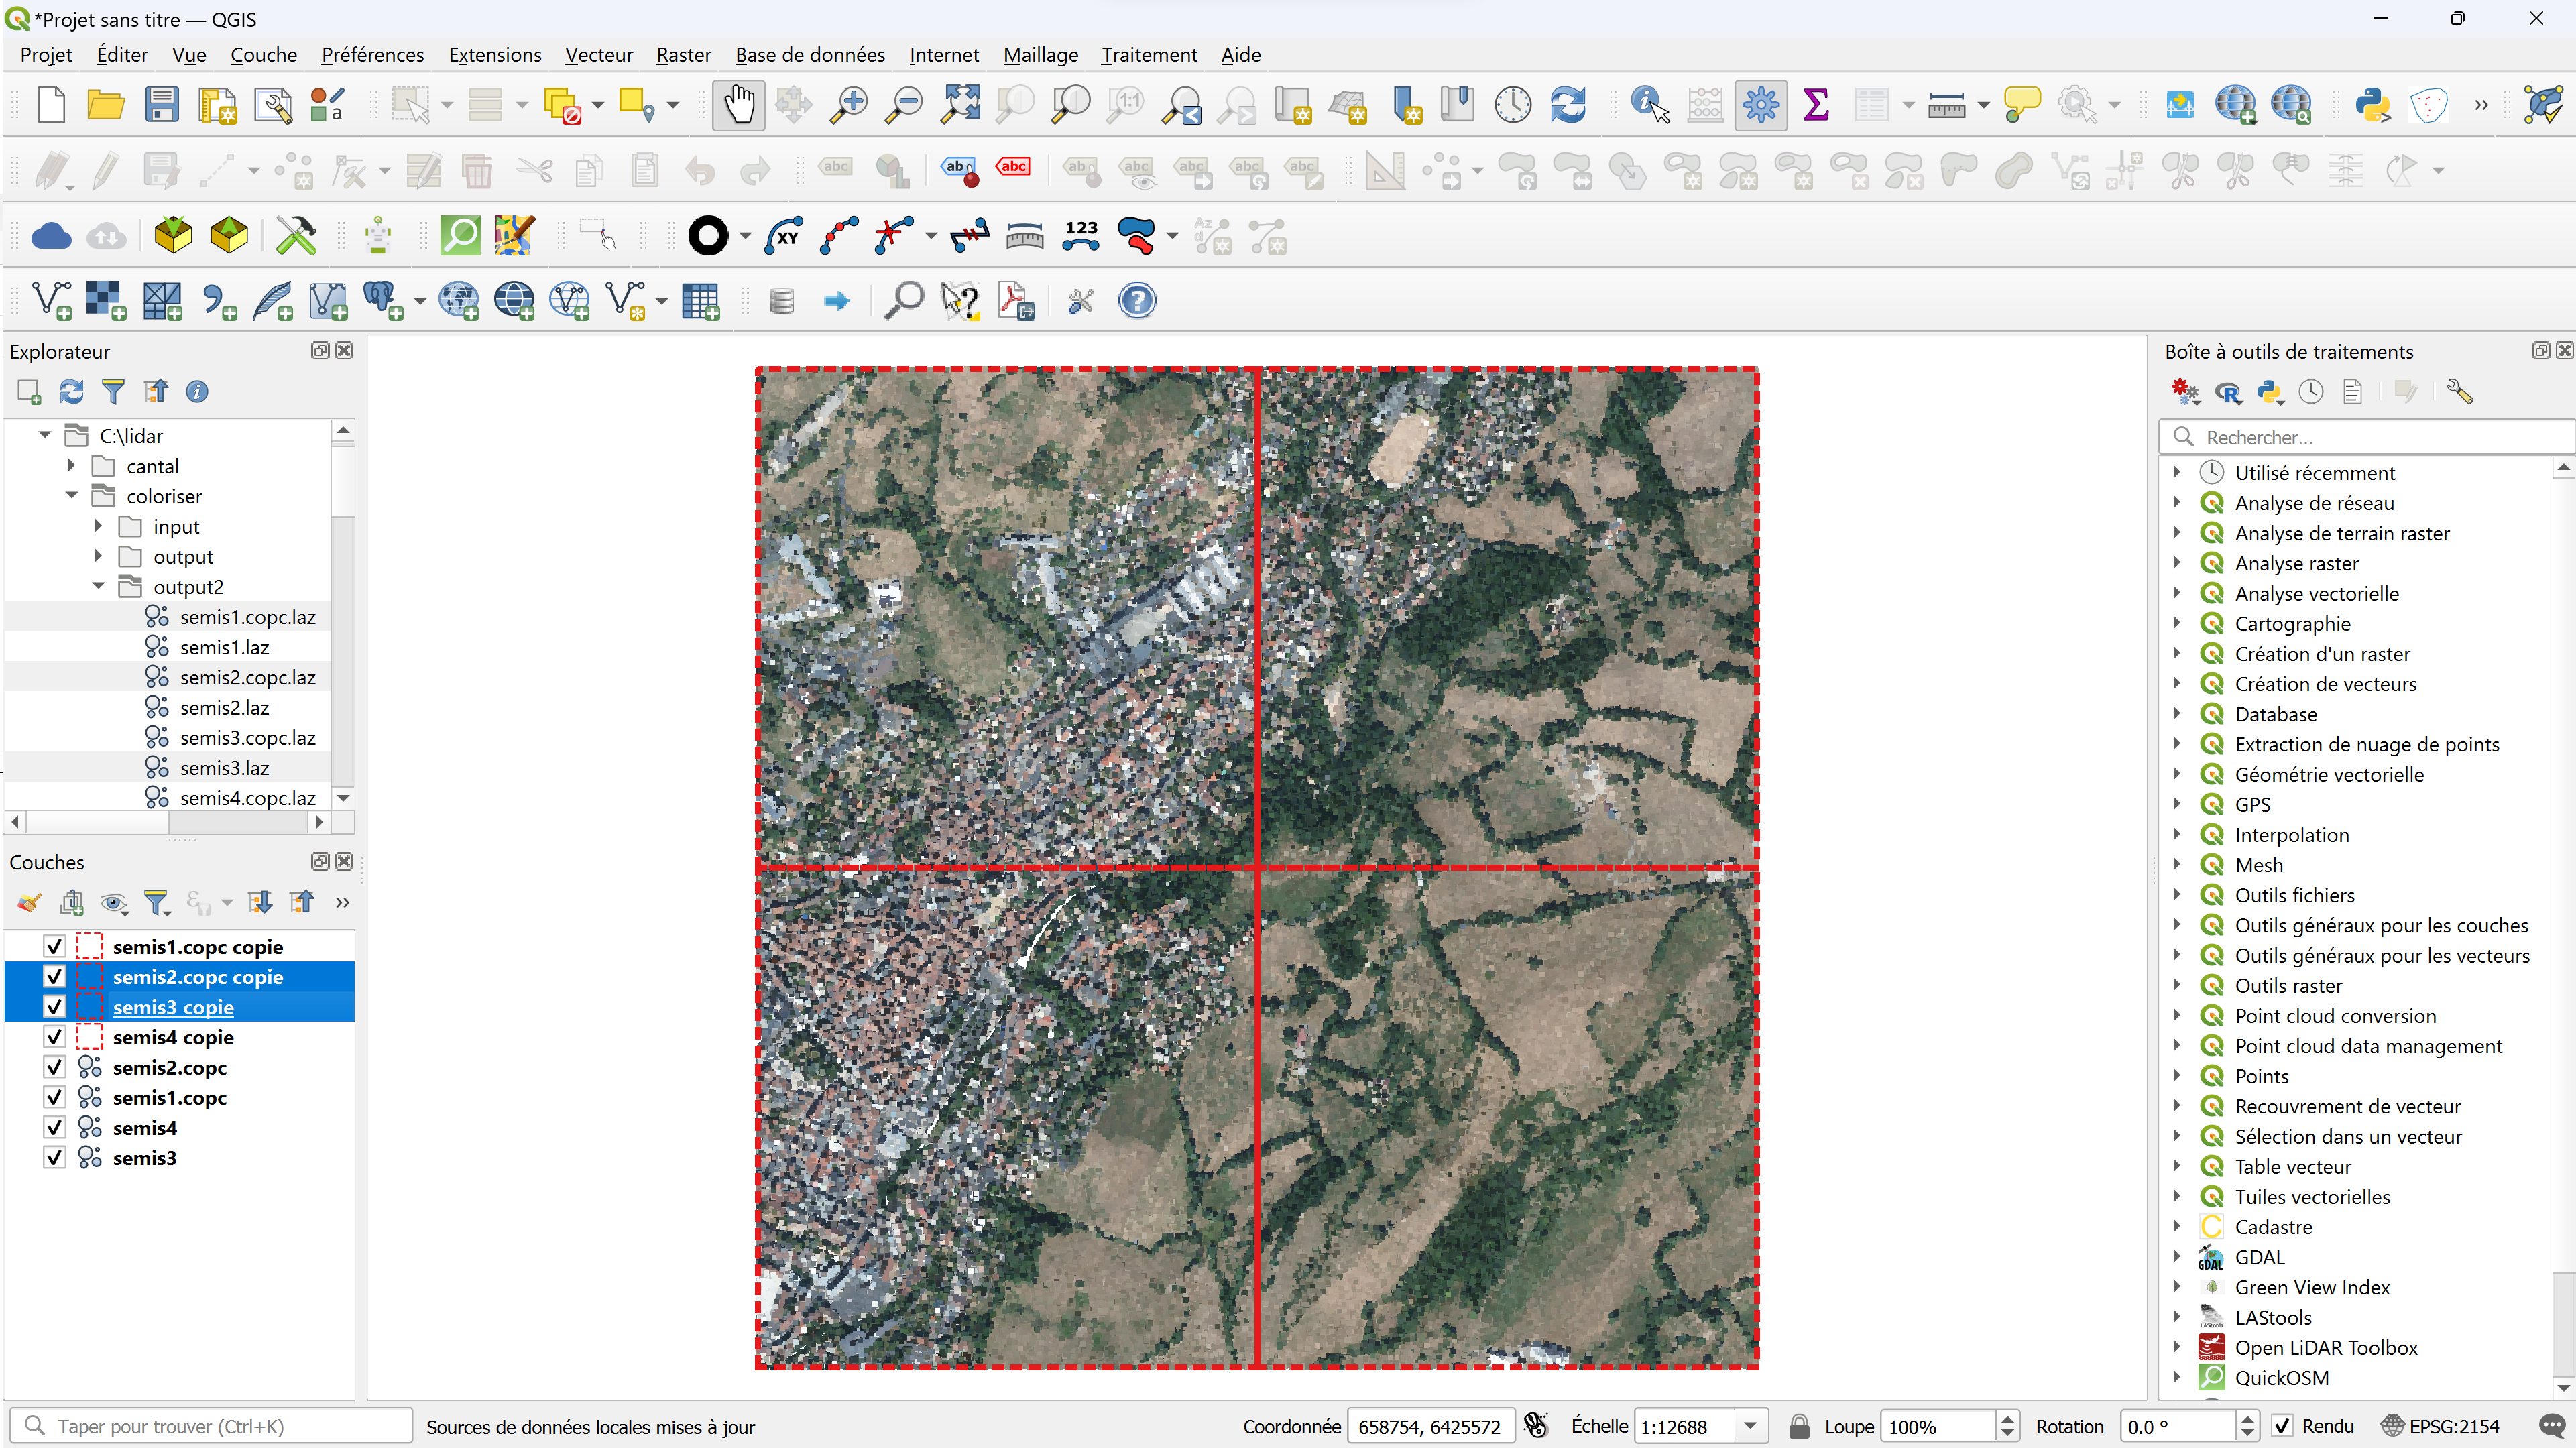Image resolution: width=2576 pixels, height=1448 pixels.
Task: Expand the Analyse raster toolbox group
Action: click(x=2177, y=563)
